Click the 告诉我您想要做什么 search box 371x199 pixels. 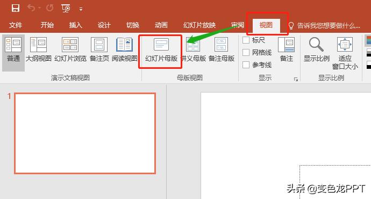pyautogui.click(x=329, y=26)
